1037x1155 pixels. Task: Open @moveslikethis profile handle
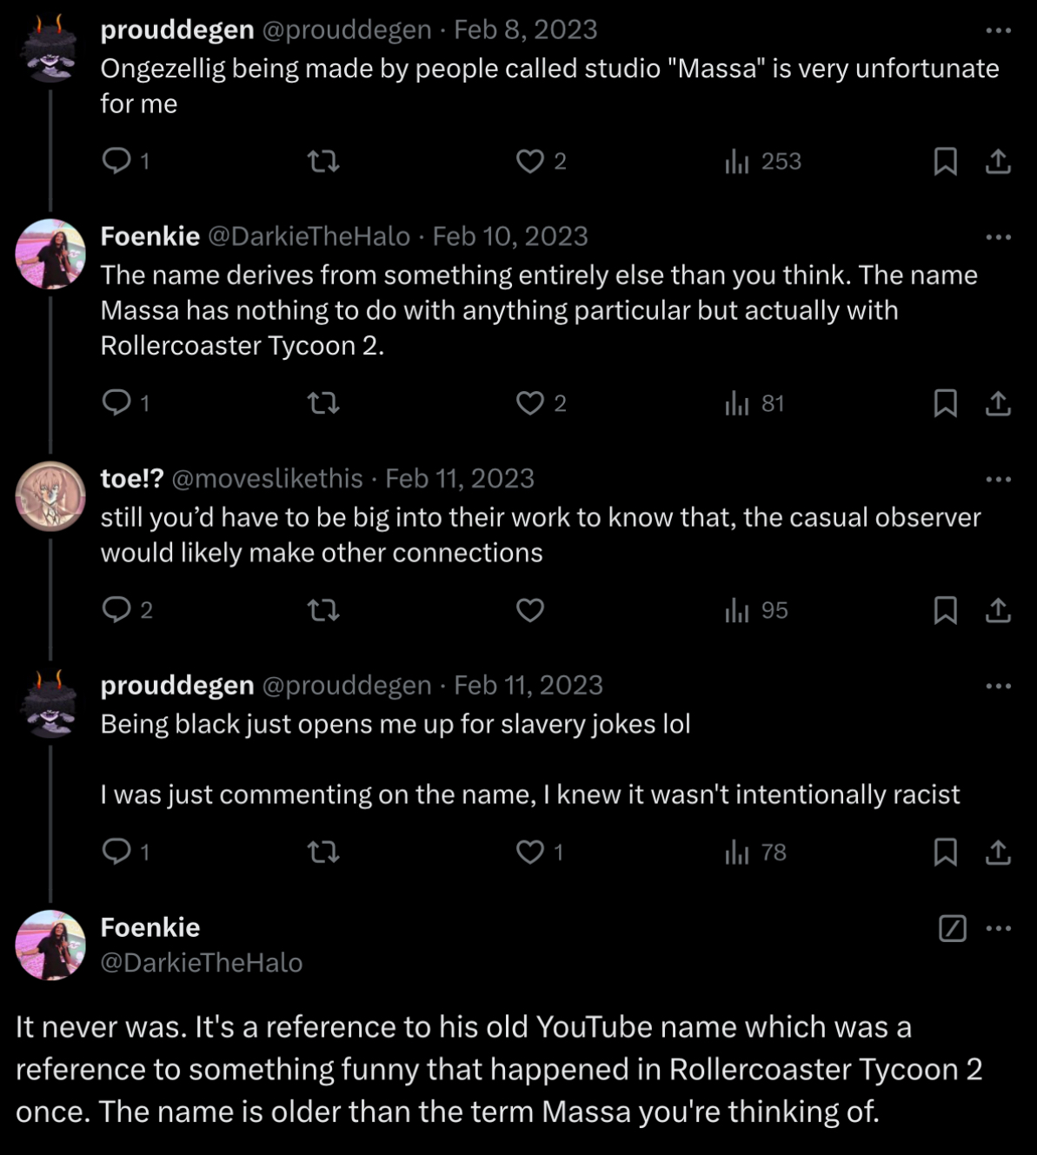pos(267,479)
